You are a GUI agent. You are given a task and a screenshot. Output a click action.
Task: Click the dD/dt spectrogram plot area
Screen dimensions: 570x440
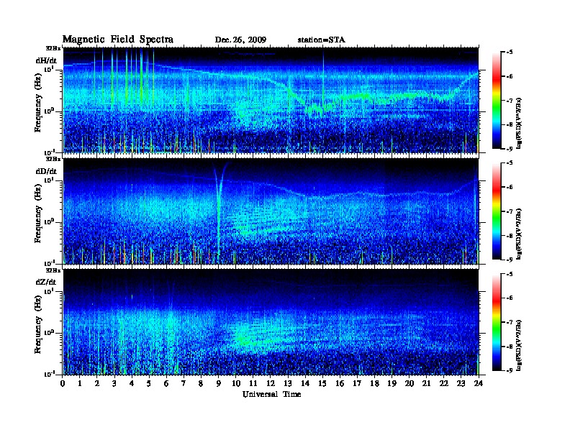pyautogui.click(x=271, y=211)
